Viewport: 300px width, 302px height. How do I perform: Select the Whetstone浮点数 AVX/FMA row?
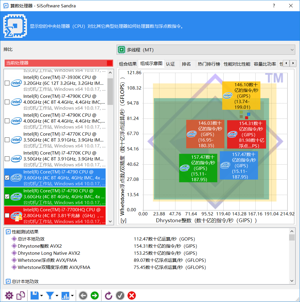146,260
